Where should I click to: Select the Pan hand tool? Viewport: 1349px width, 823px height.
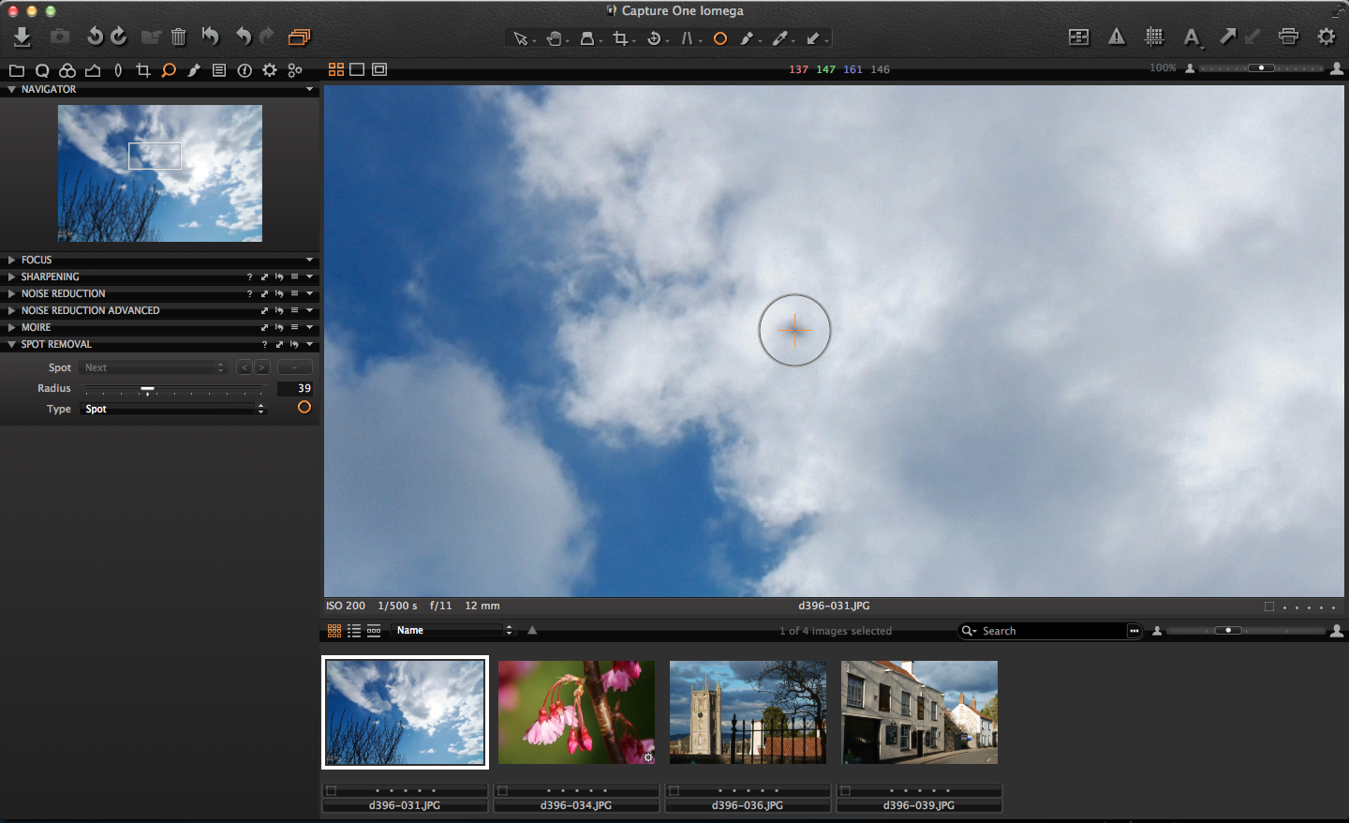point(556,38)
